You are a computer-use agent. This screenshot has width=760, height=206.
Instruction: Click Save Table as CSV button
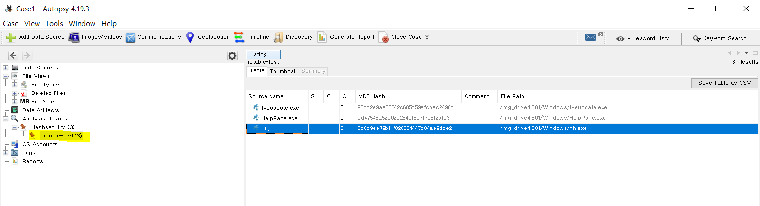coord(724,83)
